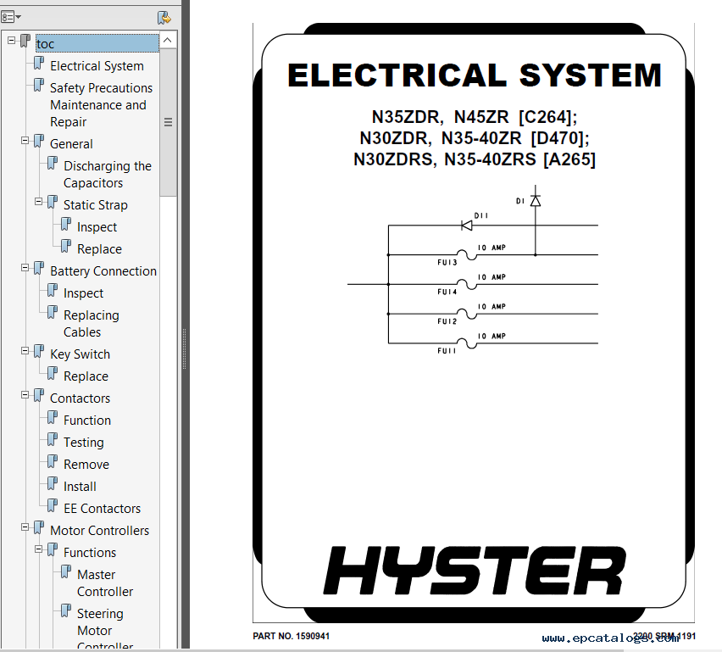This screenshot has width=722, height=652.
Task: Click the expand current bookmark icon
Action: (x=164, y=18)
